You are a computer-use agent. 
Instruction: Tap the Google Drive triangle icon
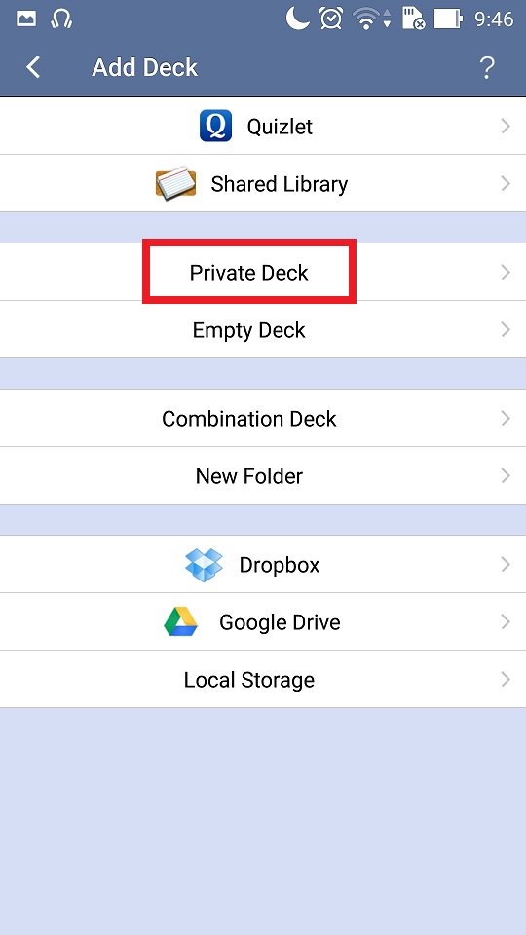point(181,621)
